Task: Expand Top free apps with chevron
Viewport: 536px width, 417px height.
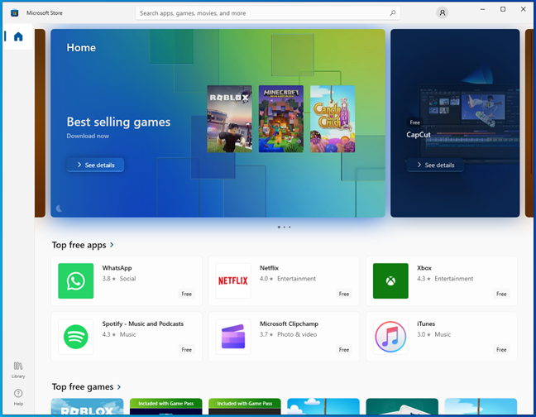Action: tap(112, 245)
